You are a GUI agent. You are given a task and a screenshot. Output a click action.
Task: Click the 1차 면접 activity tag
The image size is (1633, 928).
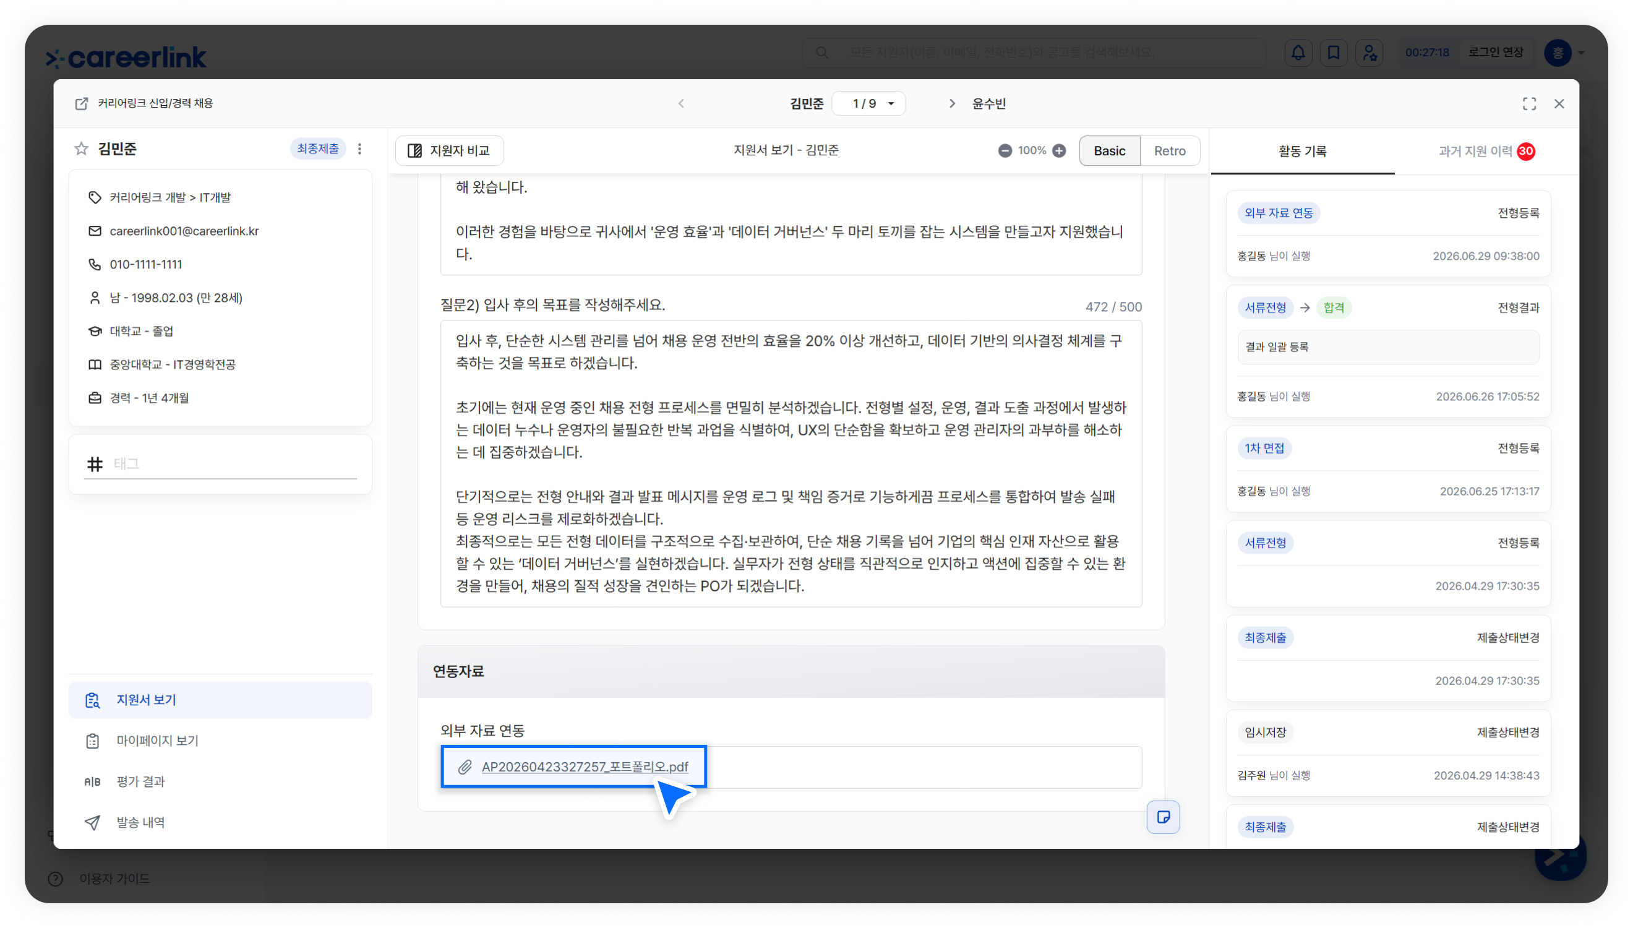(x=1264, y=448)
